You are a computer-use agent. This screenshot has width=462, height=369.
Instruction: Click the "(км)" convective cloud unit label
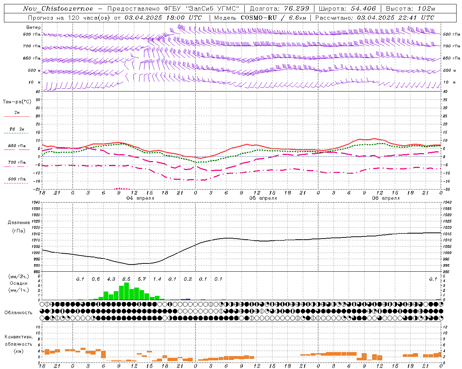coord(18,351)
